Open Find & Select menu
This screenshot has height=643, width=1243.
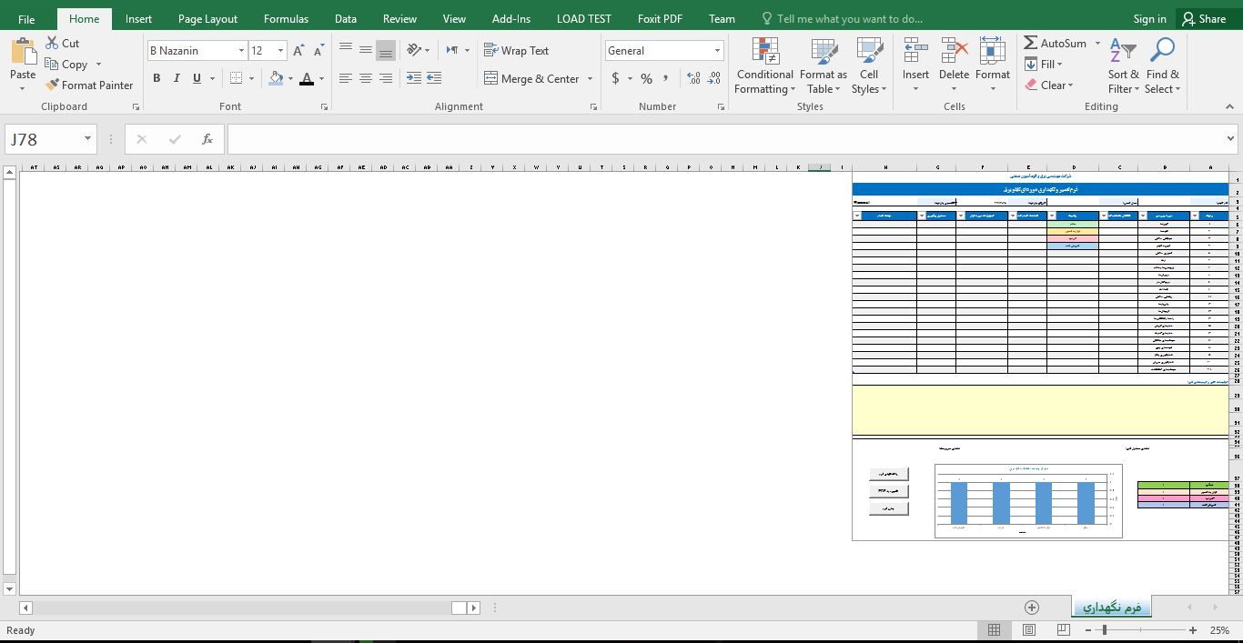tap(1162, 65)
